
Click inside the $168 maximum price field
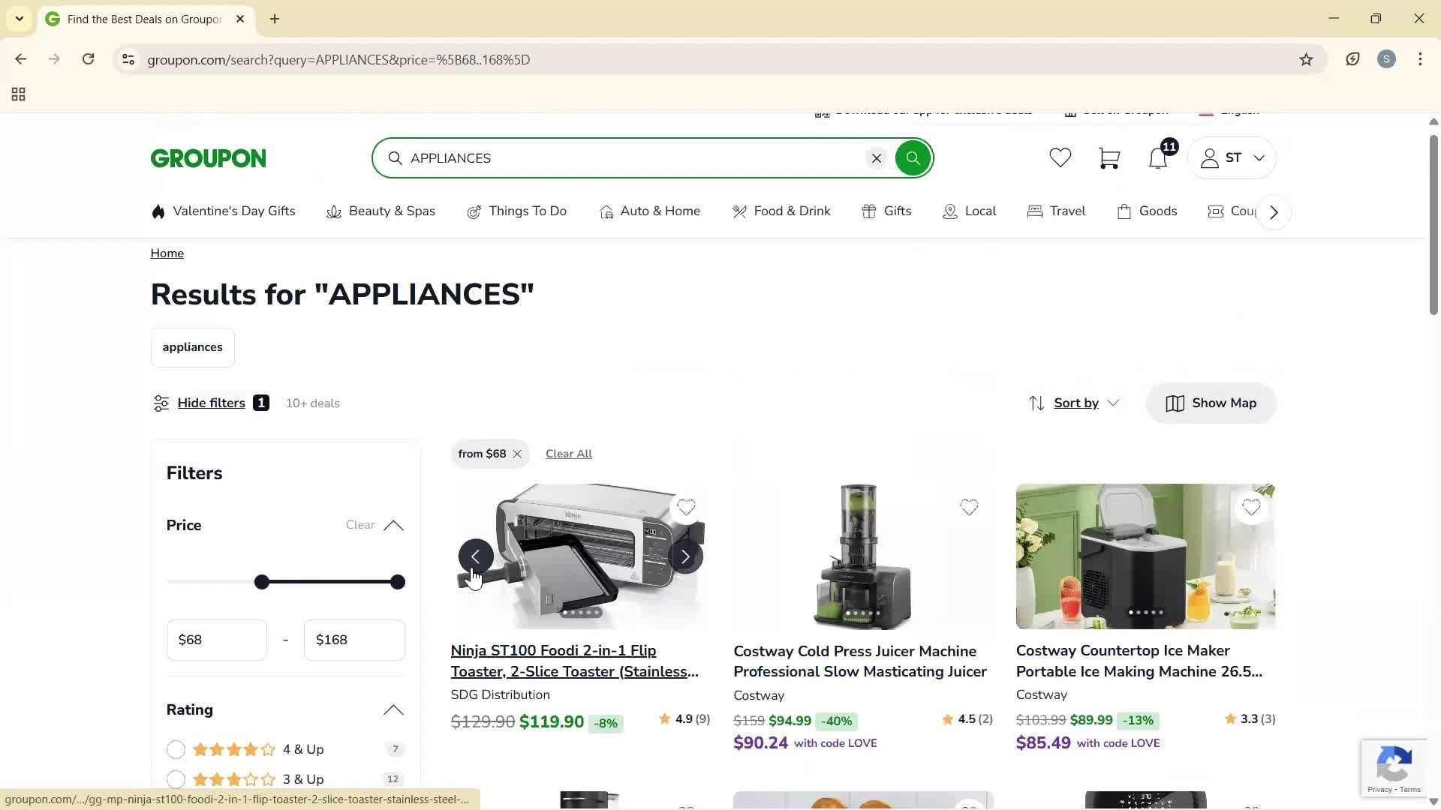353,639
